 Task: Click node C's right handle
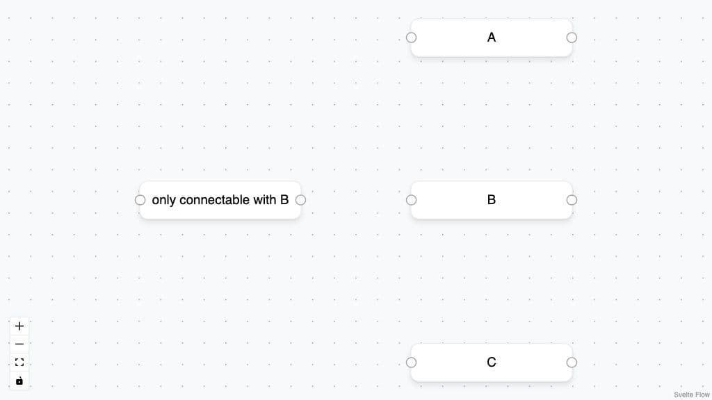(x=572, y=362)
